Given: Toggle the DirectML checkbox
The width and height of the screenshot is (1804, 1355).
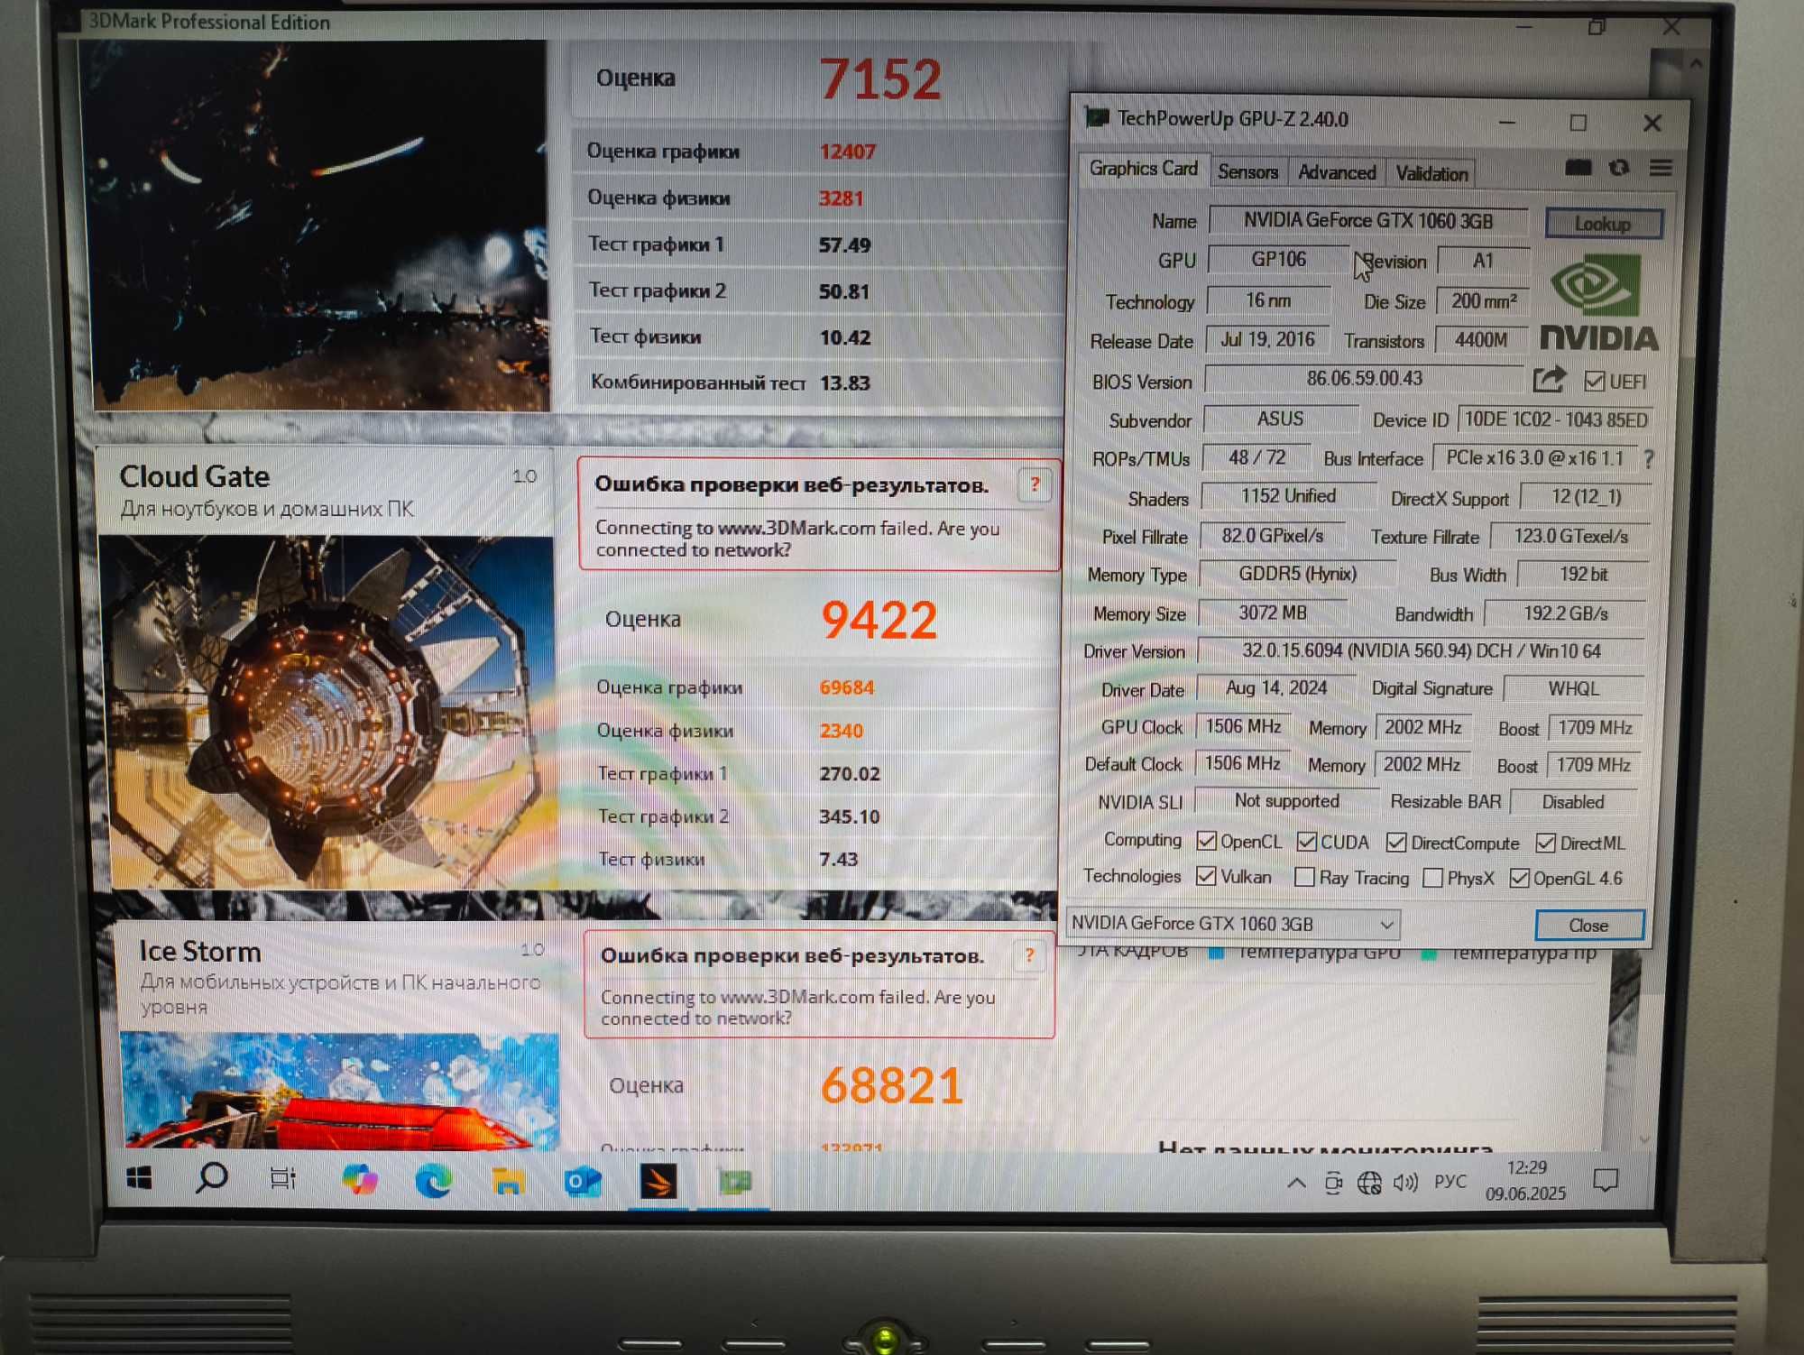Looking at the screenshot, I should point(1545,843).
